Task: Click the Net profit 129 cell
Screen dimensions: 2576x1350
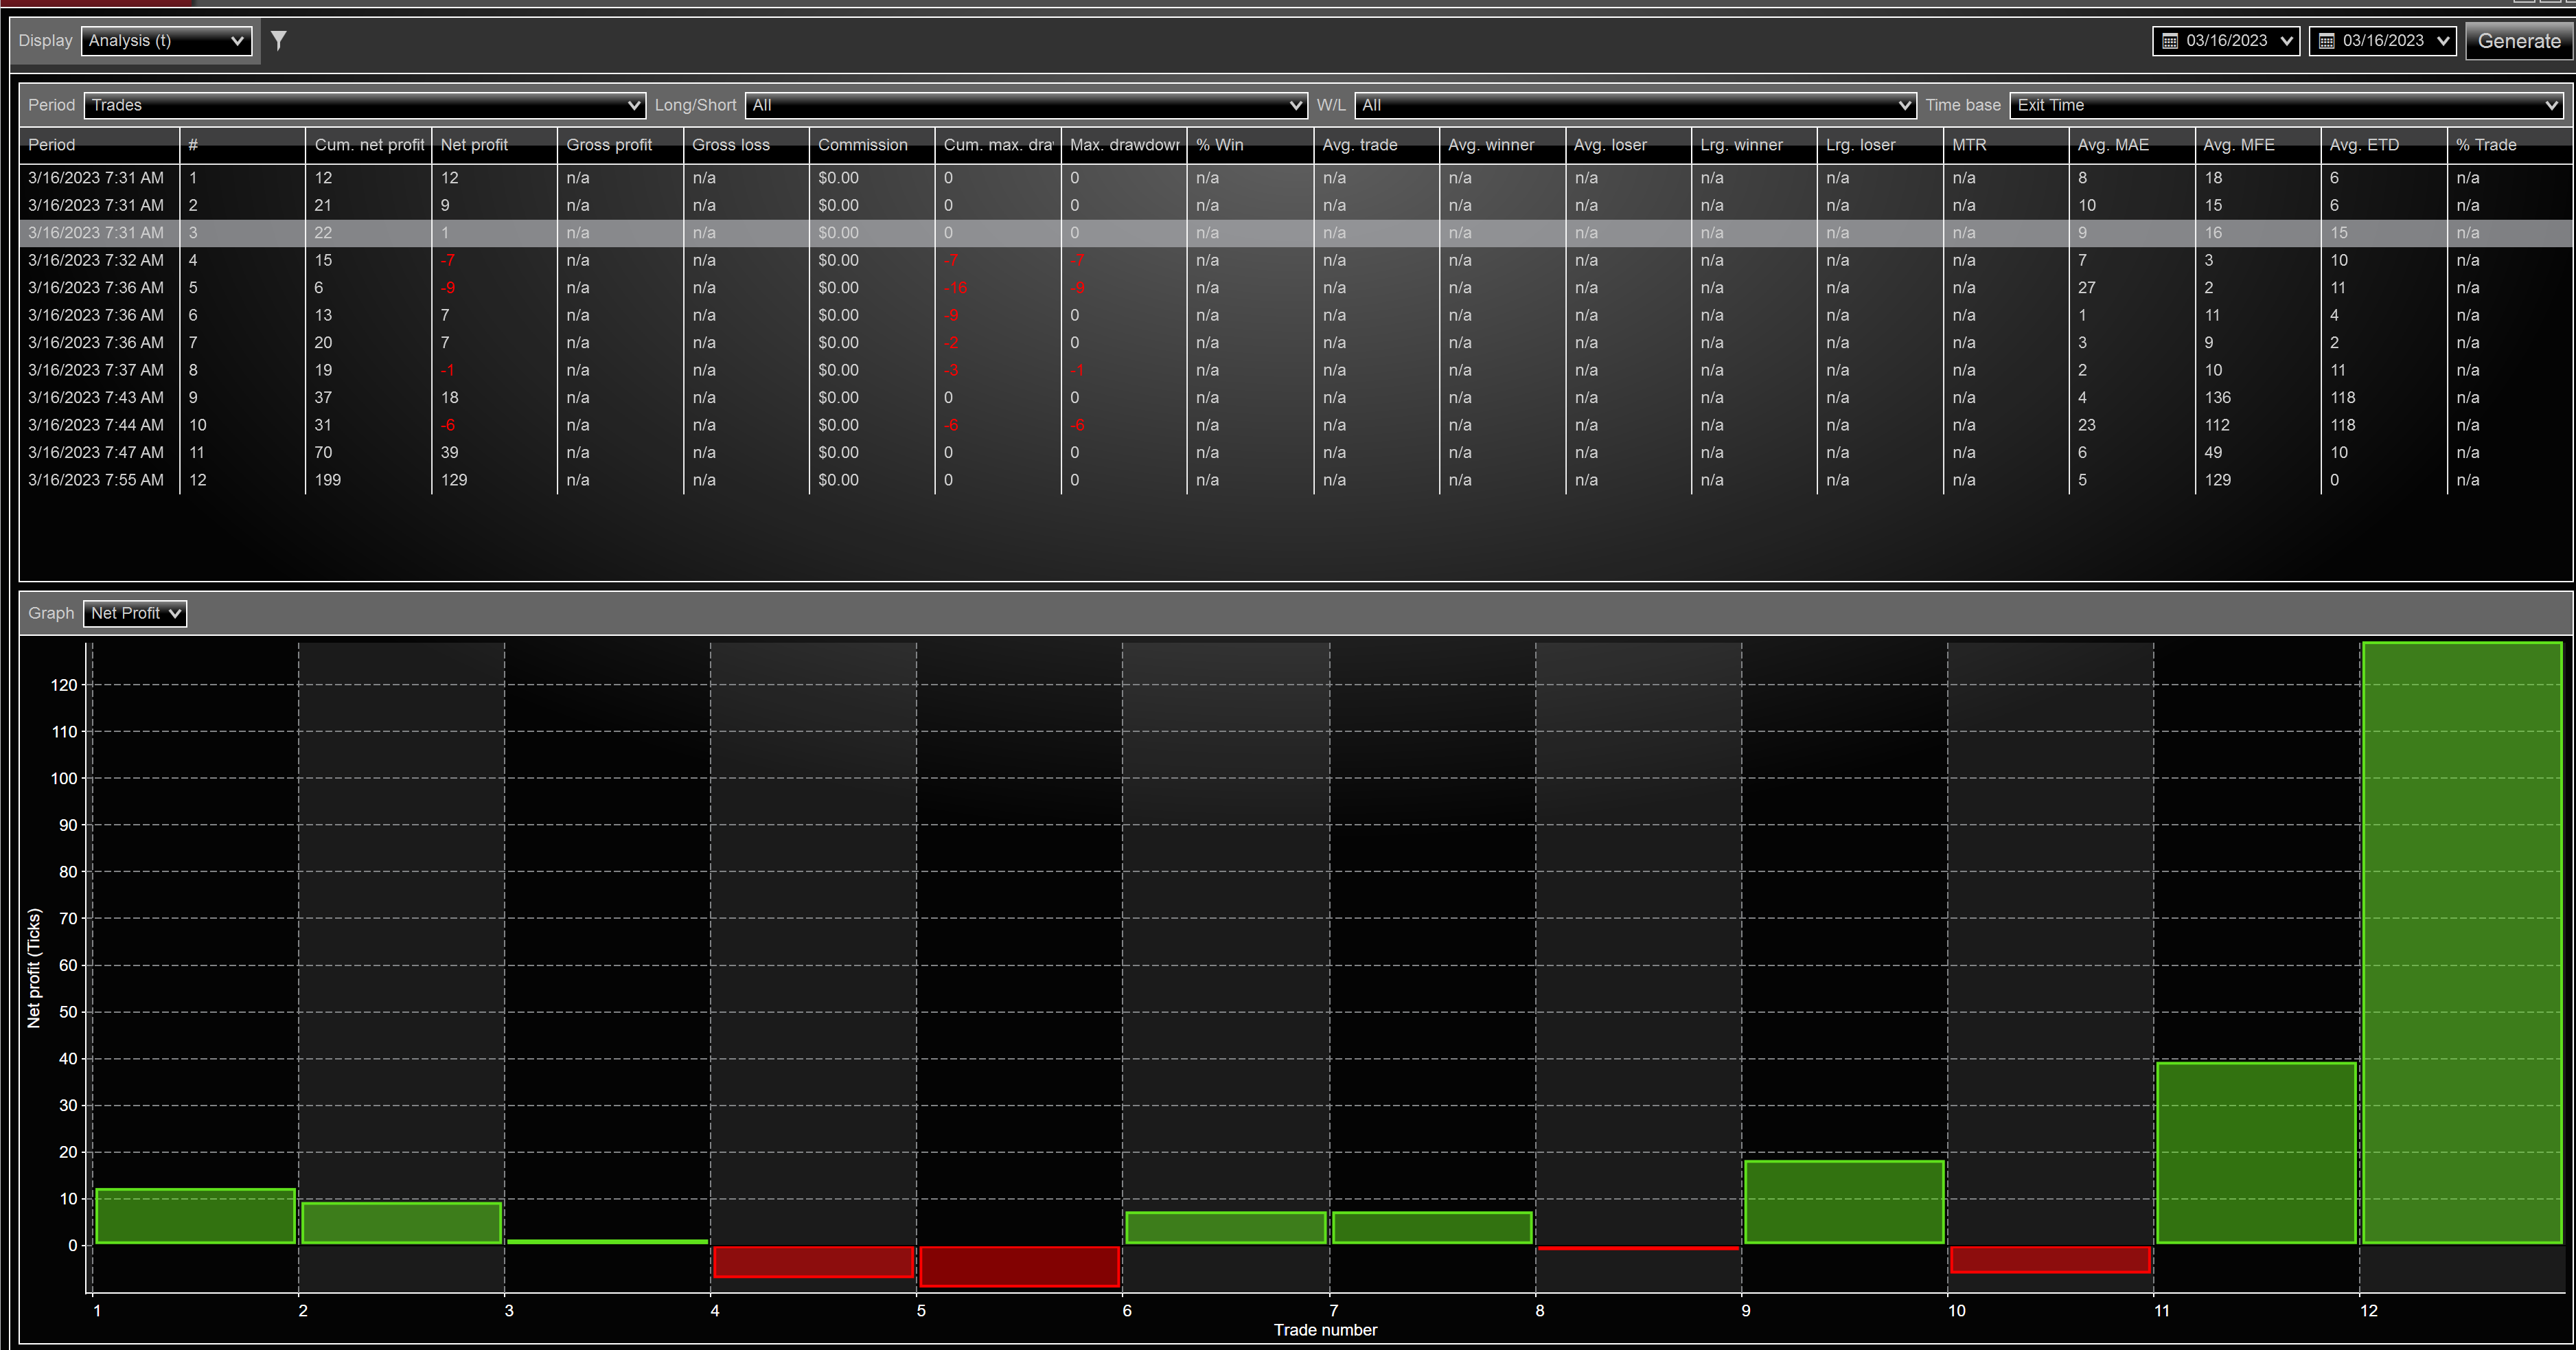Action: pyautogui.click(x=494, y=480)
